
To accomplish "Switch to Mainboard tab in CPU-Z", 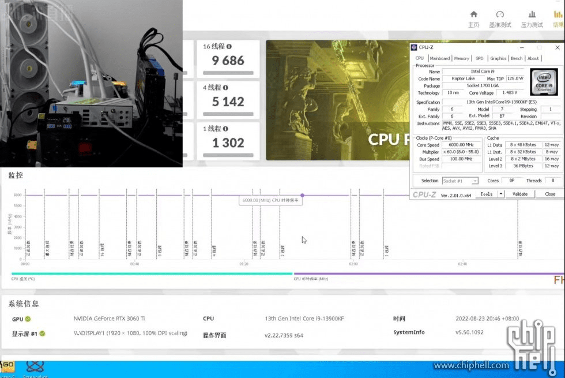I will point(439,58).
